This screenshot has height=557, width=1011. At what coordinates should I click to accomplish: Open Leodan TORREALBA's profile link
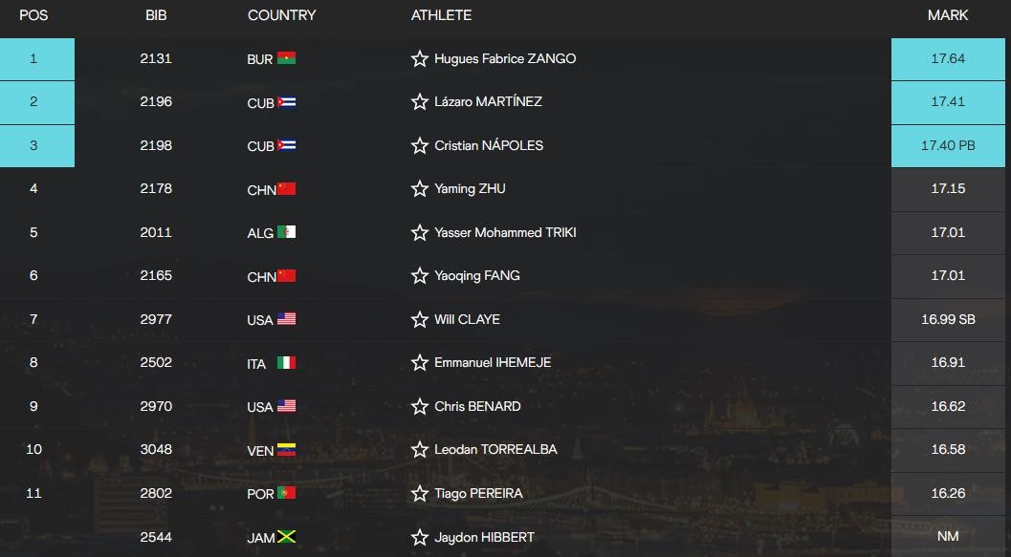coord(495,449)
